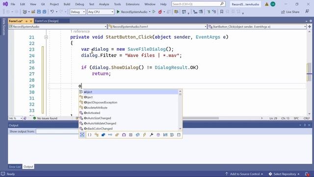
Task: Open the Analyze menu
Action: coord(104,4)
